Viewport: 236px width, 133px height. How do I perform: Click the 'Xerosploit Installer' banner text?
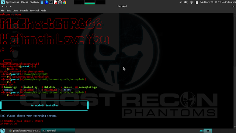[44, 105]
